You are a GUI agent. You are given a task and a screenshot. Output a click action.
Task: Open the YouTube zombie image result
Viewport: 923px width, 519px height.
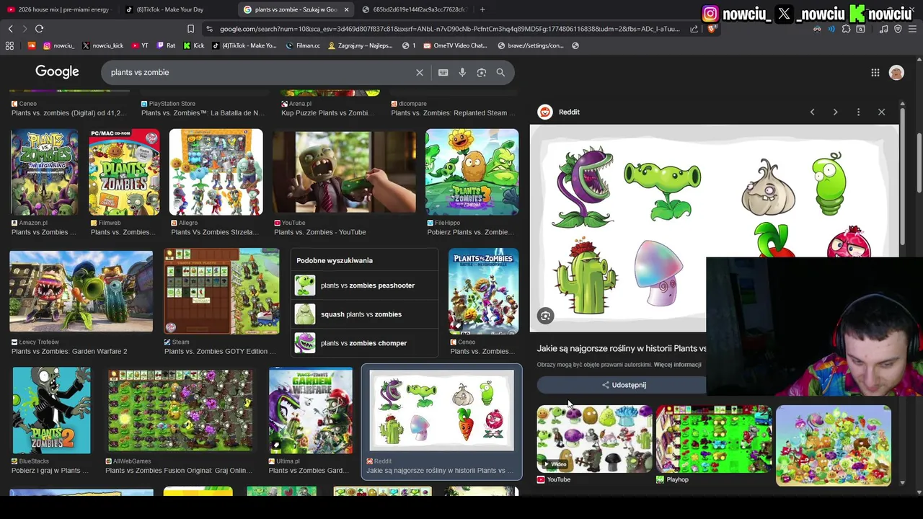pos(344,172)
